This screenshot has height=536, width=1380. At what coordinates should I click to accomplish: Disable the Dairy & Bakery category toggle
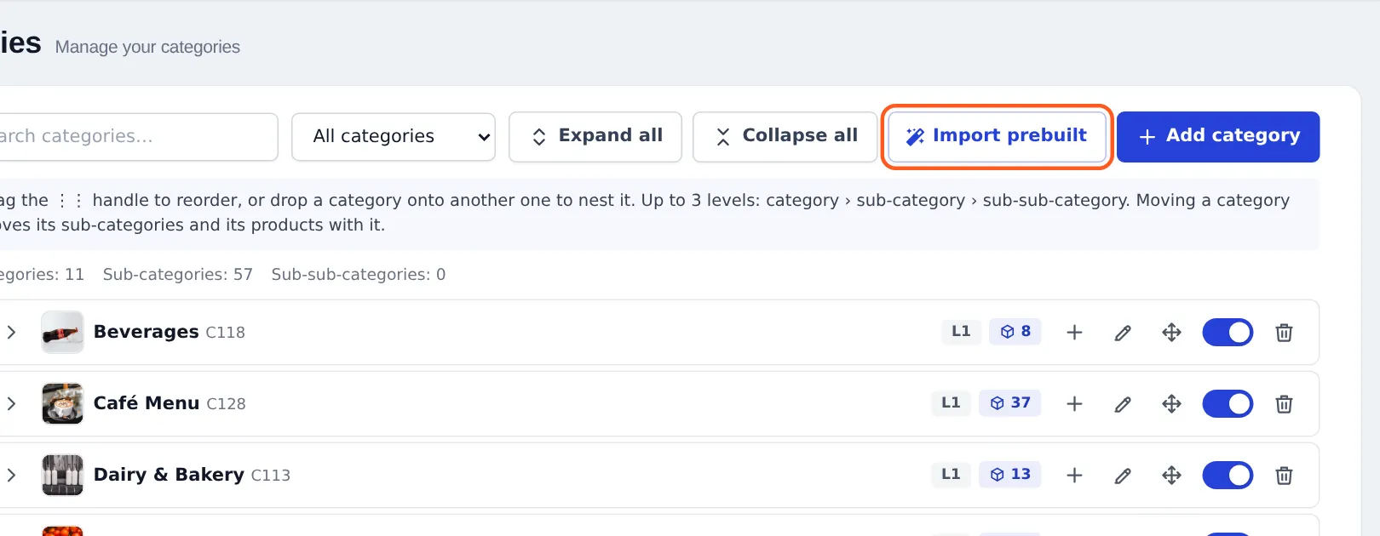(1228, 476)
